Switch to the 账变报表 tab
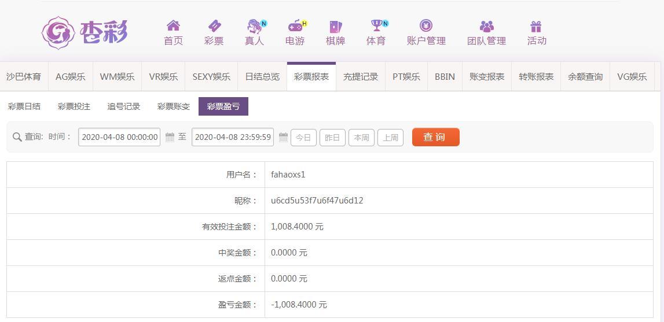 (x=487, y=76)
